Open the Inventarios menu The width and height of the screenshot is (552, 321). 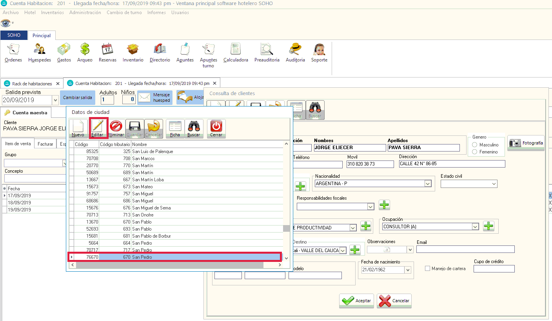point(53,13)
